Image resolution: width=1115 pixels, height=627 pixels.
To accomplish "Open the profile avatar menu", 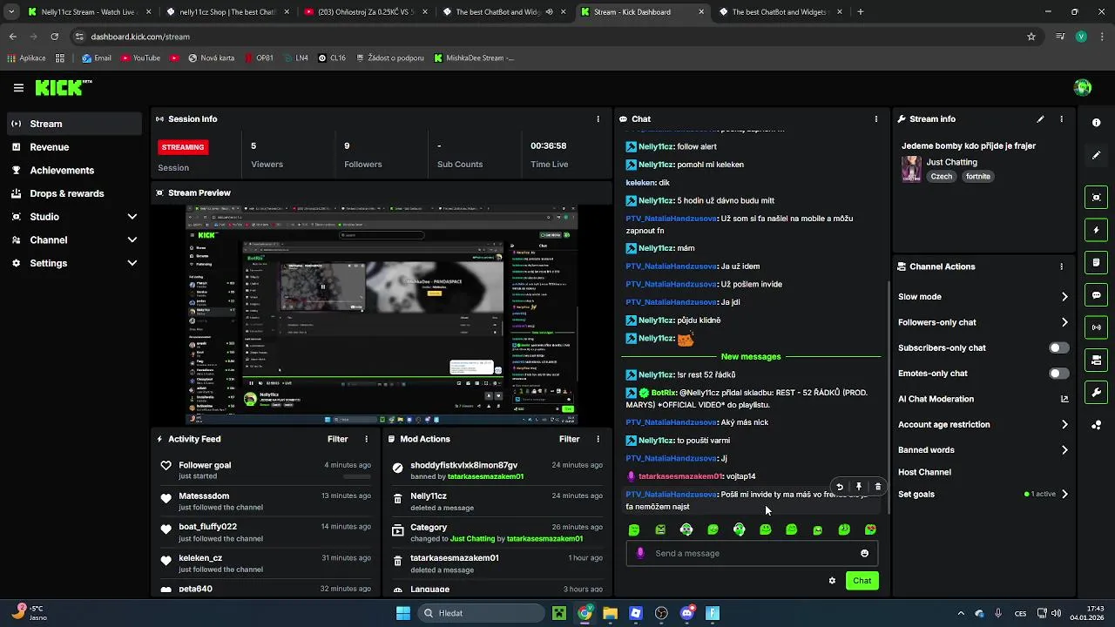I will pyautogui.click(x=1083, y=87).
